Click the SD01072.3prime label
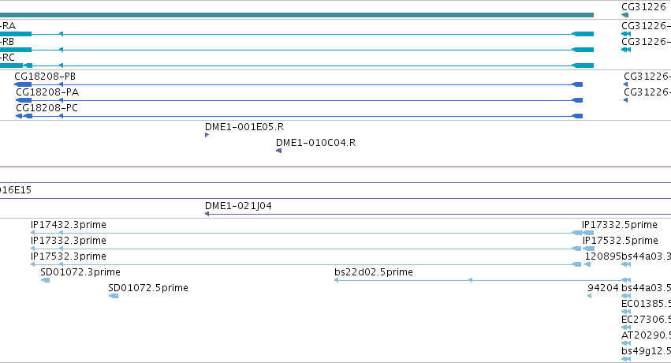Viewport: 671px width, 363px height. click(x=80, y=272)
